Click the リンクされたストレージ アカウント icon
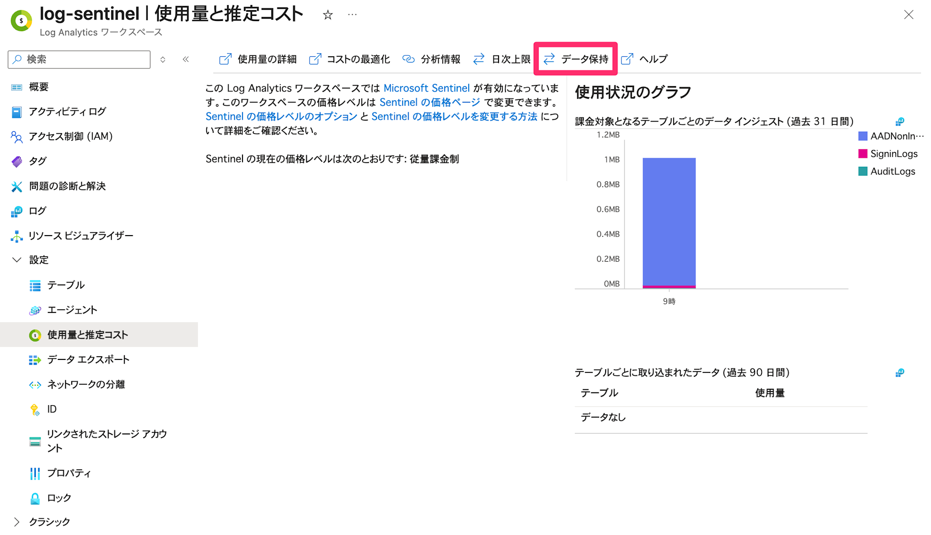Screen dimensions: 931x535 [x=35, y=441]
